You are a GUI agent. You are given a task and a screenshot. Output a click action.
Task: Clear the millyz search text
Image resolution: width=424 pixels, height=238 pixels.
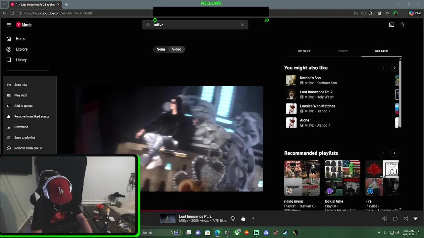(242, 25)
